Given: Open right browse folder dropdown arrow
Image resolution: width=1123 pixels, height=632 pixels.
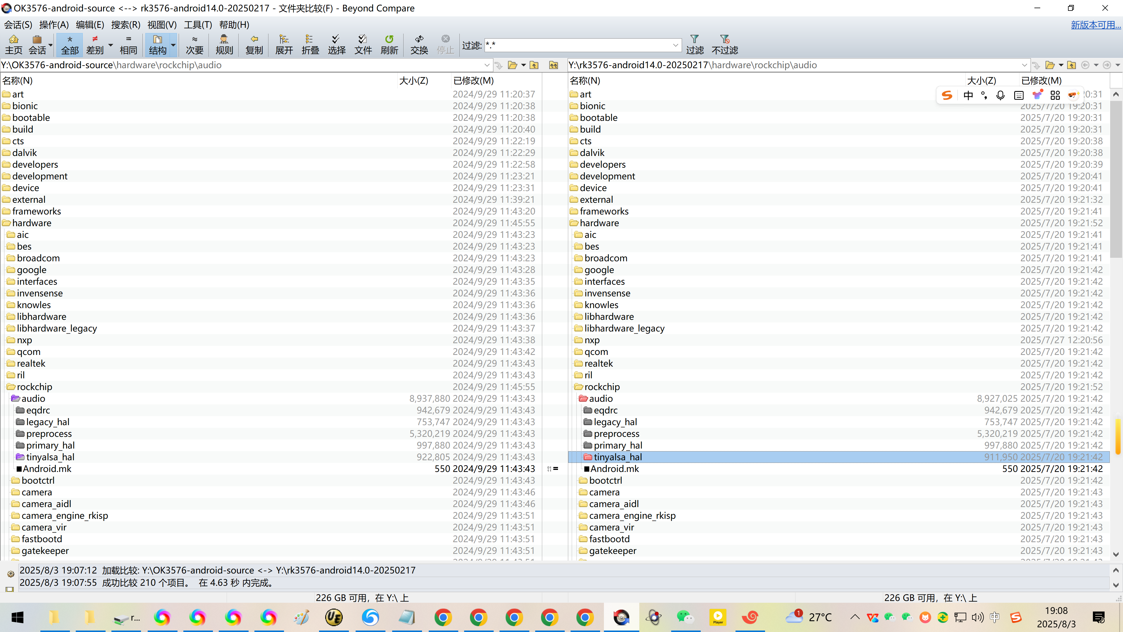Looking at the screenshot, I should tap(1061, 66).
